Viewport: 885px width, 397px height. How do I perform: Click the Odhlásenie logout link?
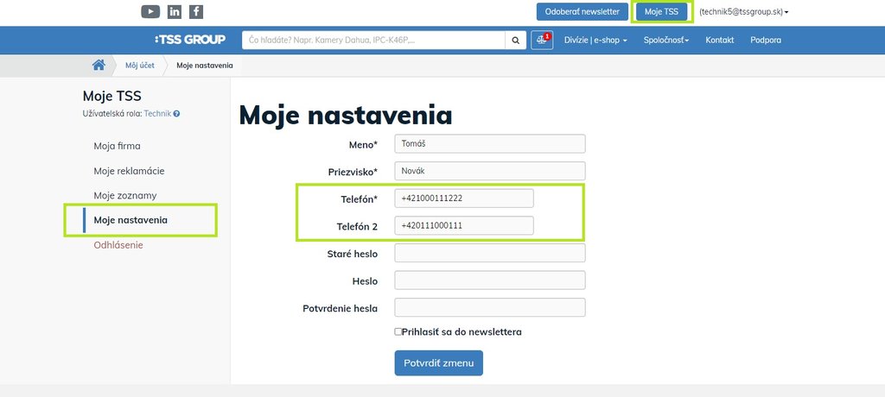tap(118, 245)
